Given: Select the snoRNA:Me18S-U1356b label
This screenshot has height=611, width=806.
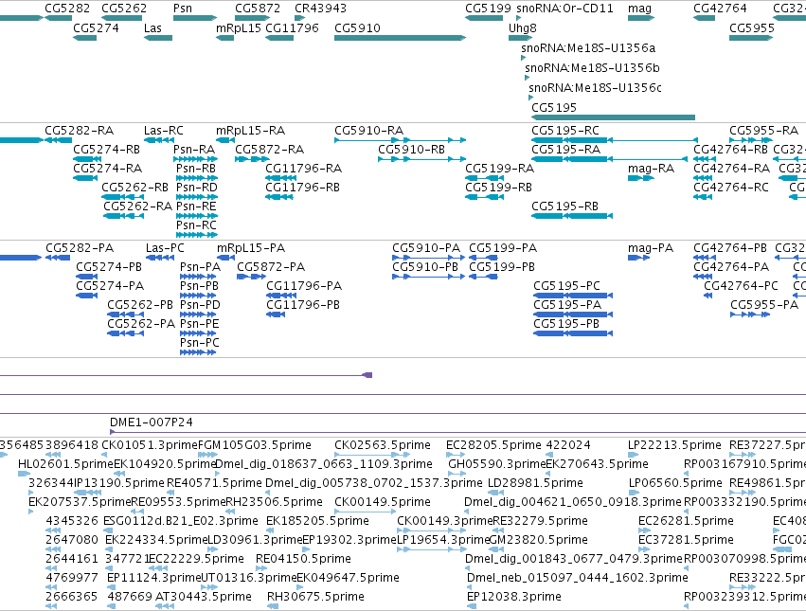Looking at the screenshot, I should (x=592, y=68).
